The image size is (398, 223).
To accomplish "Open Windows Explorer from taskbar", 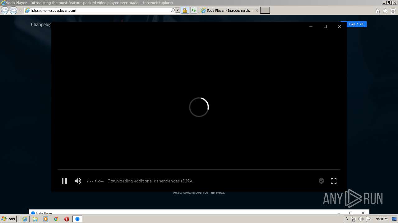I will (35, 219).
